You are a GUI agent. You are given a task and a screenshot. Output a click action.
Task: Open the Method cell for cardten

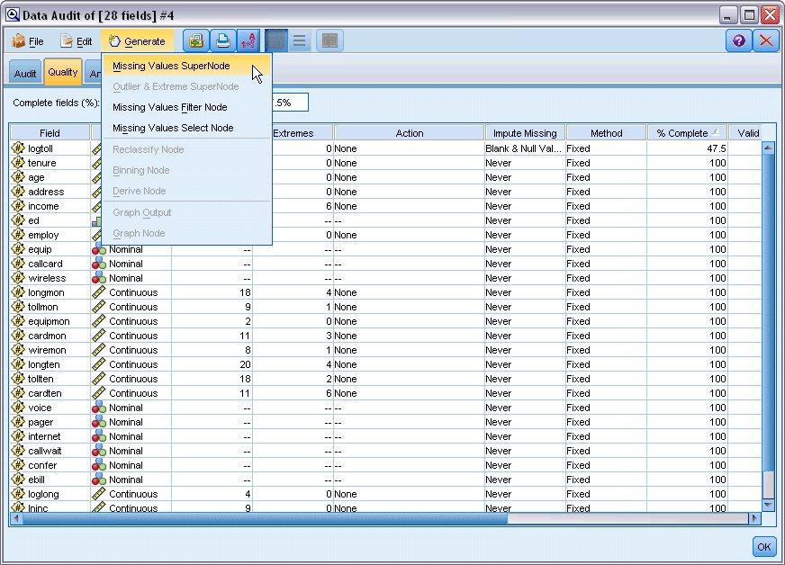tap(606, 393)
